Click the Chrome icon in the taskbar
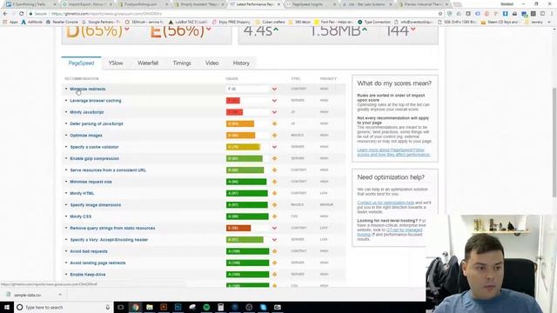 pos(136,307)
